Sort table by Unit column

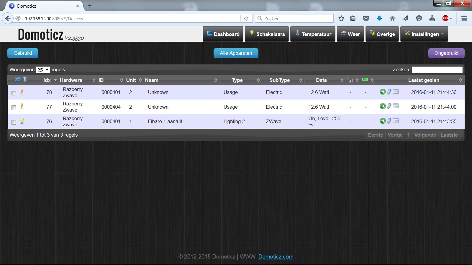click(x=134, y=80)
